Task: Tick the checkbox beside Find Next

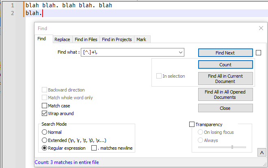Action: click(x=258, y=53)
